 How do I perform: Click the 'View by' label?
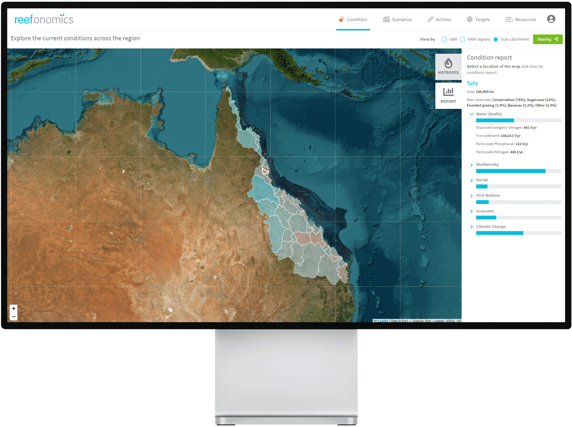(427, 39)
